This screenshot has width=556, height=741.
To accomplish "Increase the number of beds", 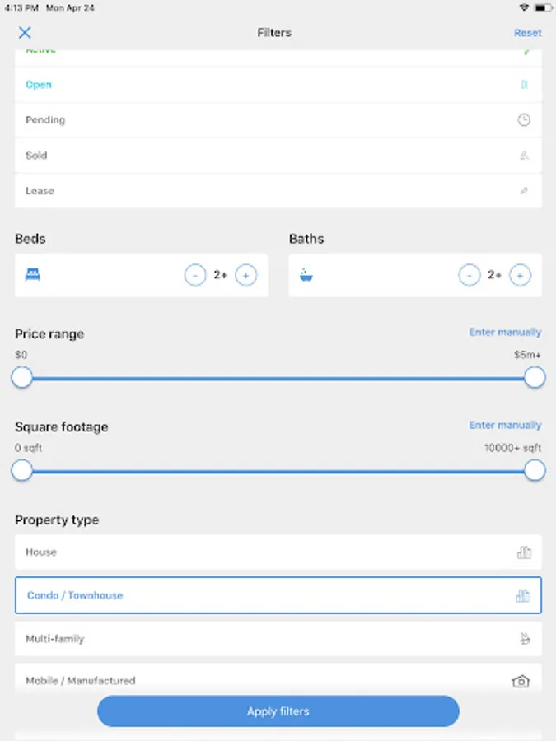I will (245, 276).
